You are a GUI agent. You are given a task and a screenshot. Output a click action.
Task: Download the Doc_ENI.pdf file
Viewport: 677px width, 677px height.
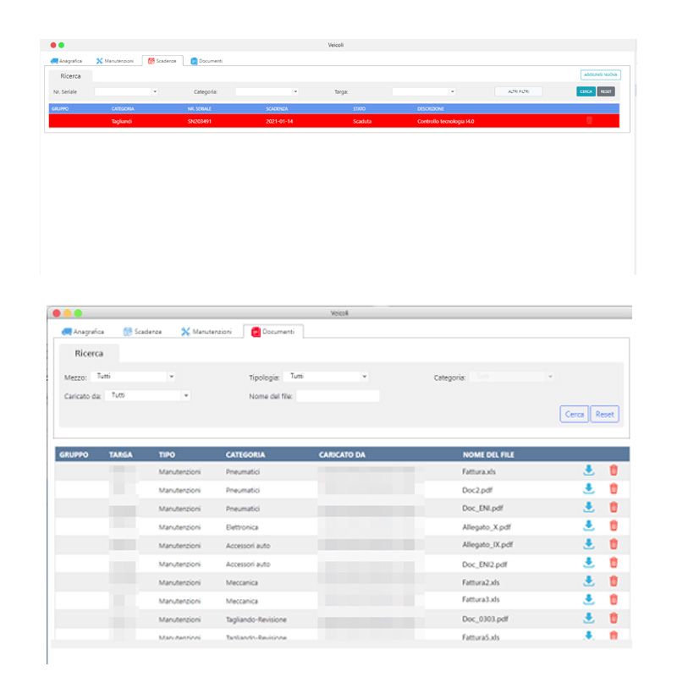(589, 508)
